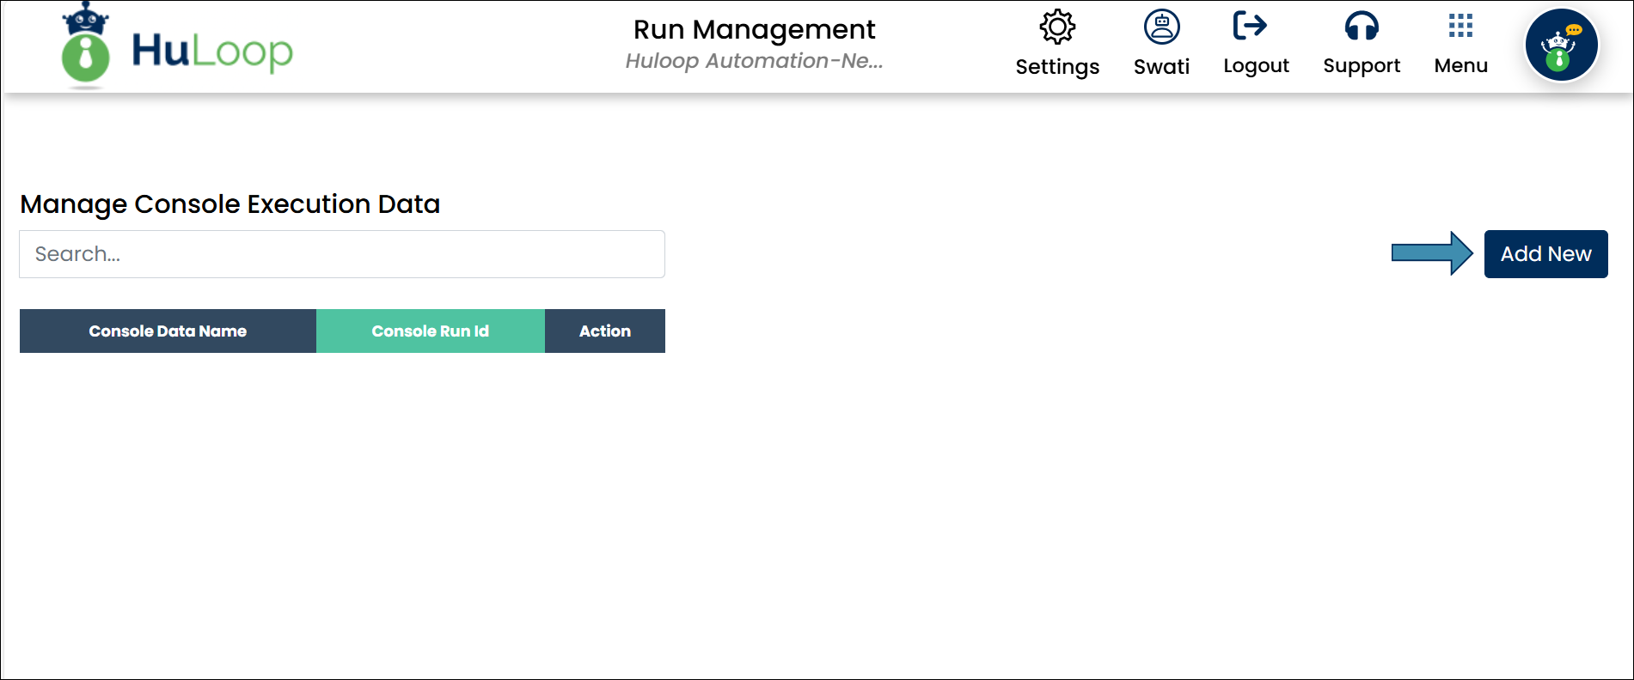Open the Menu grid icon
Viewport: 1634px width, 680px height.
point(1460,26)
